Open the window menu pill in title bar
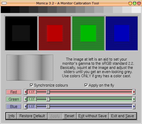Screen dimensions: 142x124 point(4,3)
